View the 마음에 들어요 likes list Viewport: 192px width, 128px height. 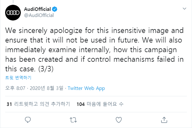105,104
